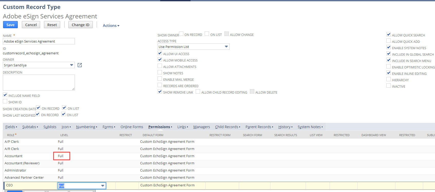
Task: Click the Name input field
Action: click(39, 41)
